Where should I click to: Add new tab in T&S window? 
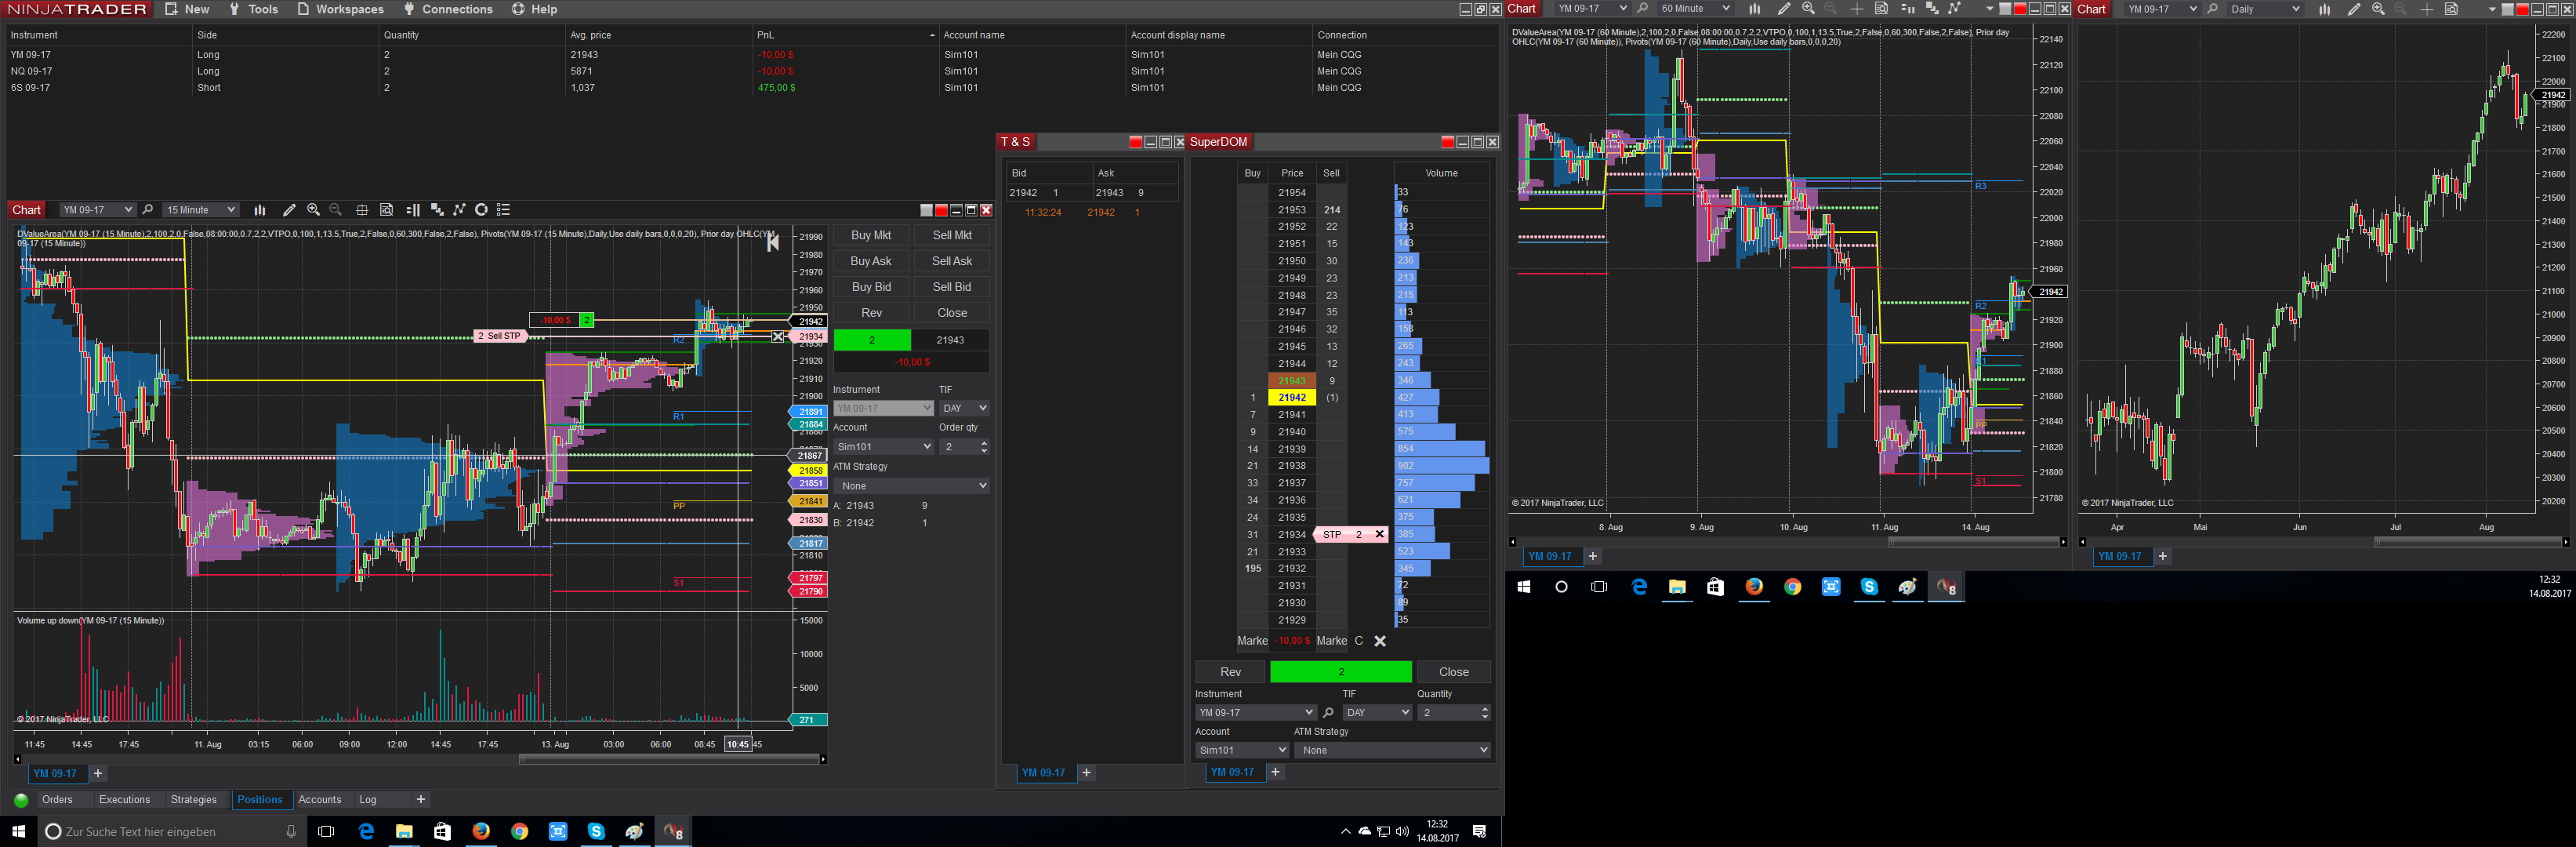tap(1087, 773)
